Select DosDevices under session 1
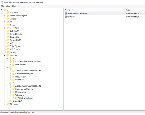 (20, 77)
